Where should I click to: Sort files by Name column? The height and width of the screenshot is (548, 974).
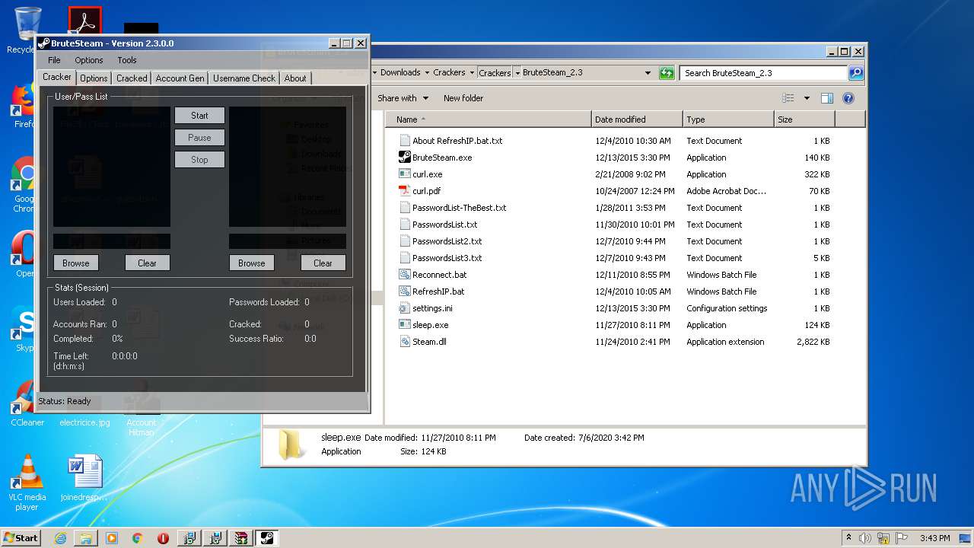click(489, 119)
